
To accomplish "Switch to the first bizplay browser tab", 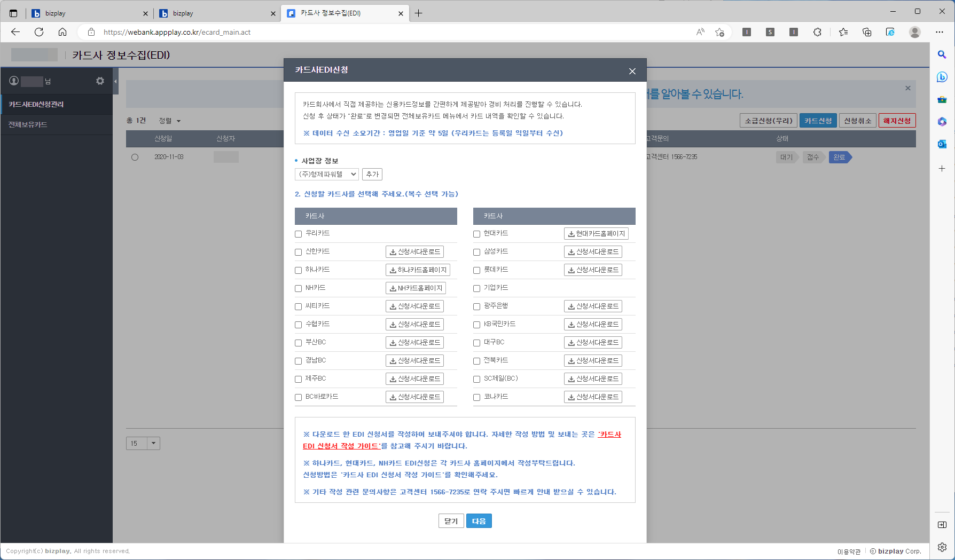I will 89,13.
